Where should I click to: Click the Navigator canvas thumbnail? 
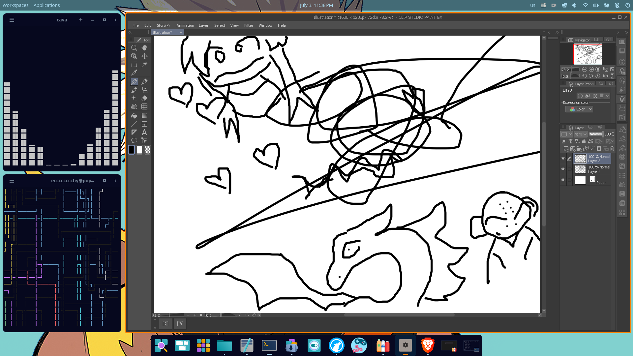588,54
